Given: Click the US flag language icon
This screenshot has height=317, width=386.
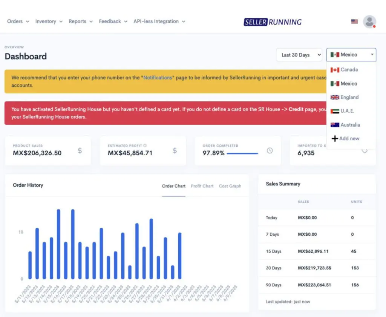Looking at the screenshot, I should (354, 21).
